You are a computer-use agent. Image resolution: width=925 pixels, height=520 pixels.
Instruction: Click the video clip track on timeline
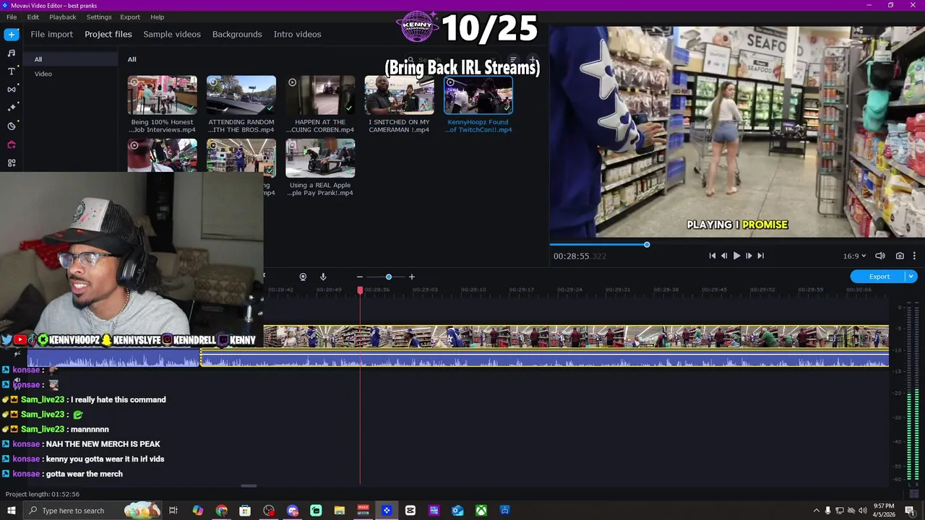(576, 337)
